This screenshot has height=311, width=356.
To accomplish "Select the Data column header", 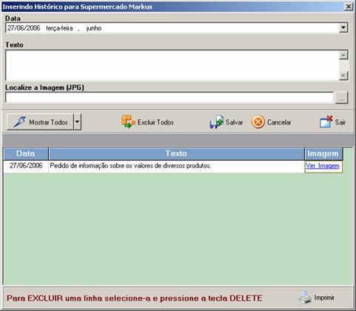I will pyautogui.click(x=26, y=153).
